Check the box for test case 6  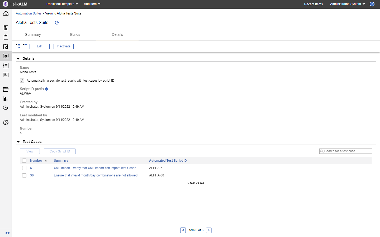(x=24, y=168)
